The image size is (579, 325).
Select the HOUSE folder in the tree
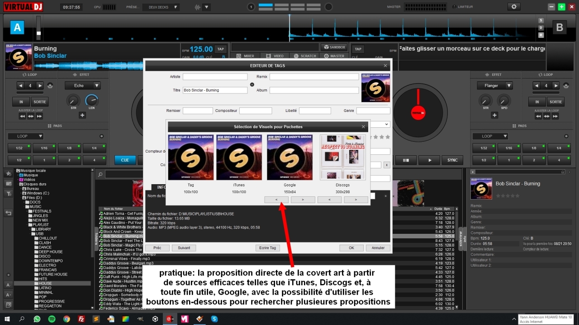[x=45, y=283]
